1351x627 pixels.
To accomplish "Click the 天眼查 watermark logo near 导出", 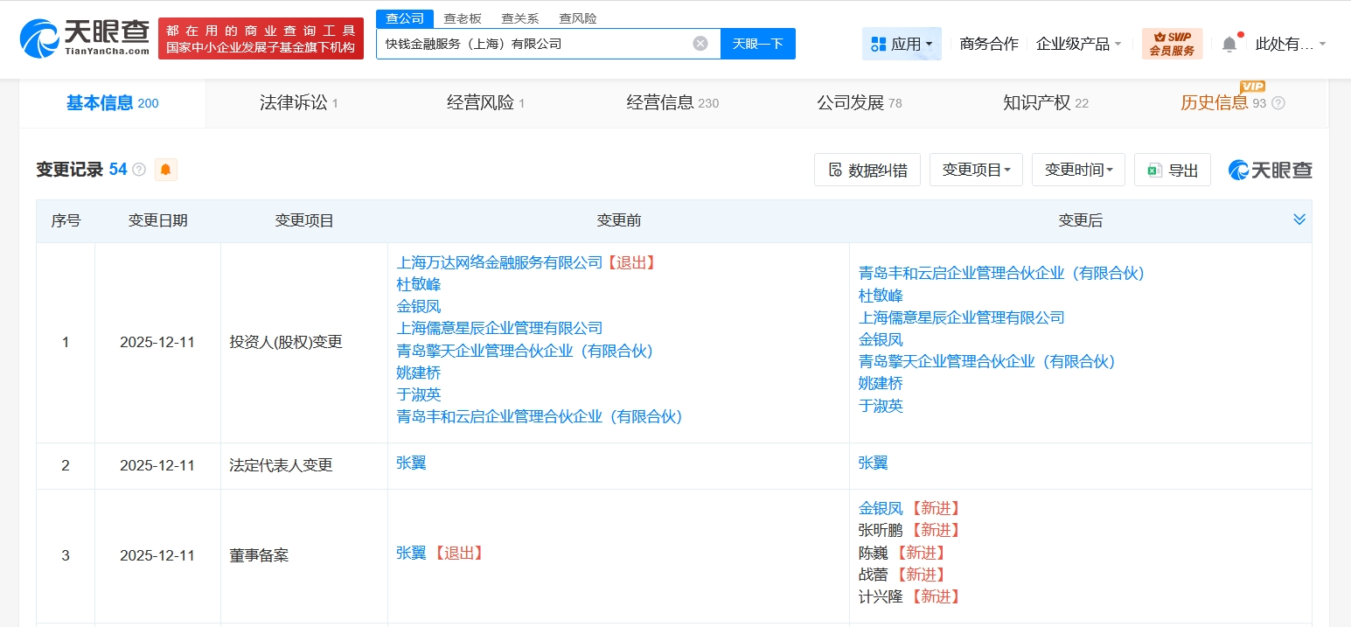I will coord(1269,170).
